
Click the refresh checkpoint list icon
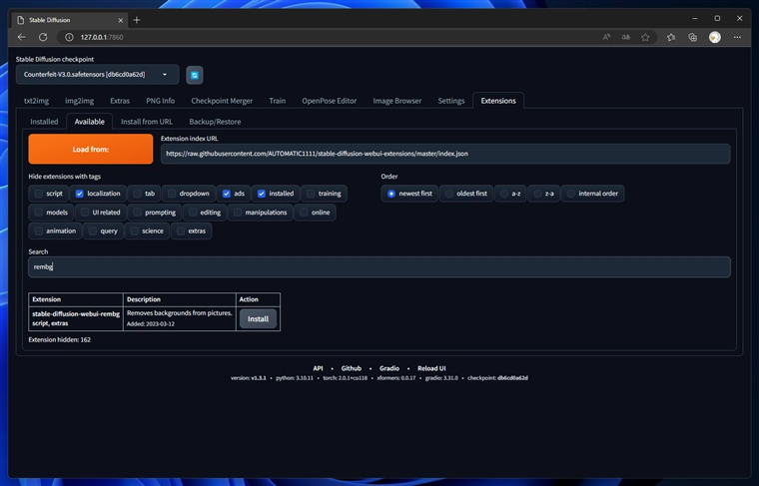pos(195,75)
